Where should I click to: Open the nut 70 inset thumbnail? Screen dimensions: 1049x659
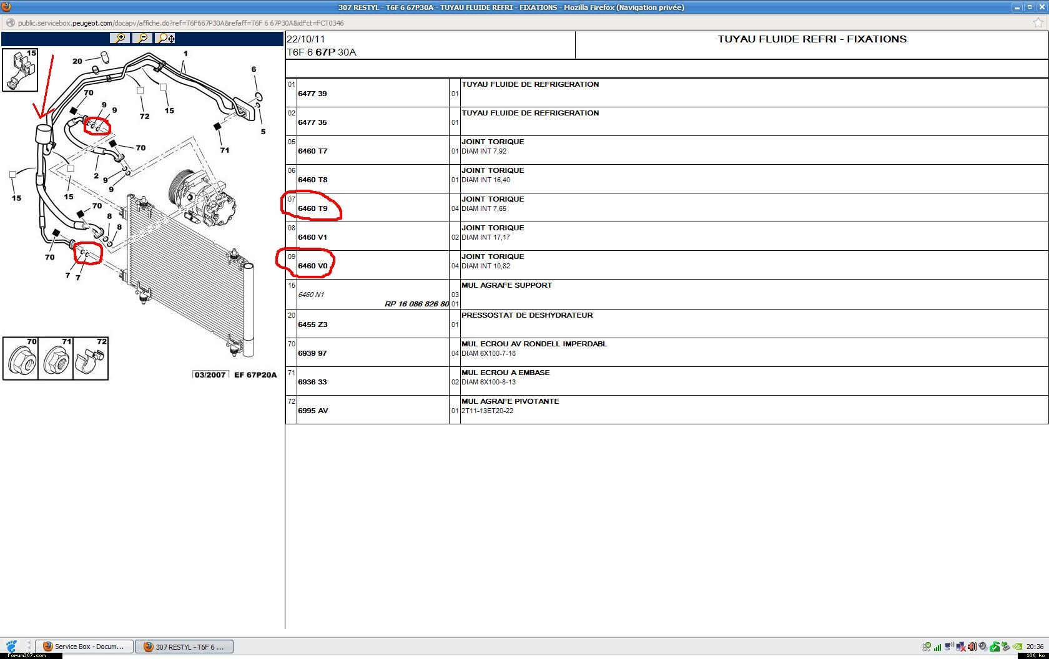(x=21, y=358)
